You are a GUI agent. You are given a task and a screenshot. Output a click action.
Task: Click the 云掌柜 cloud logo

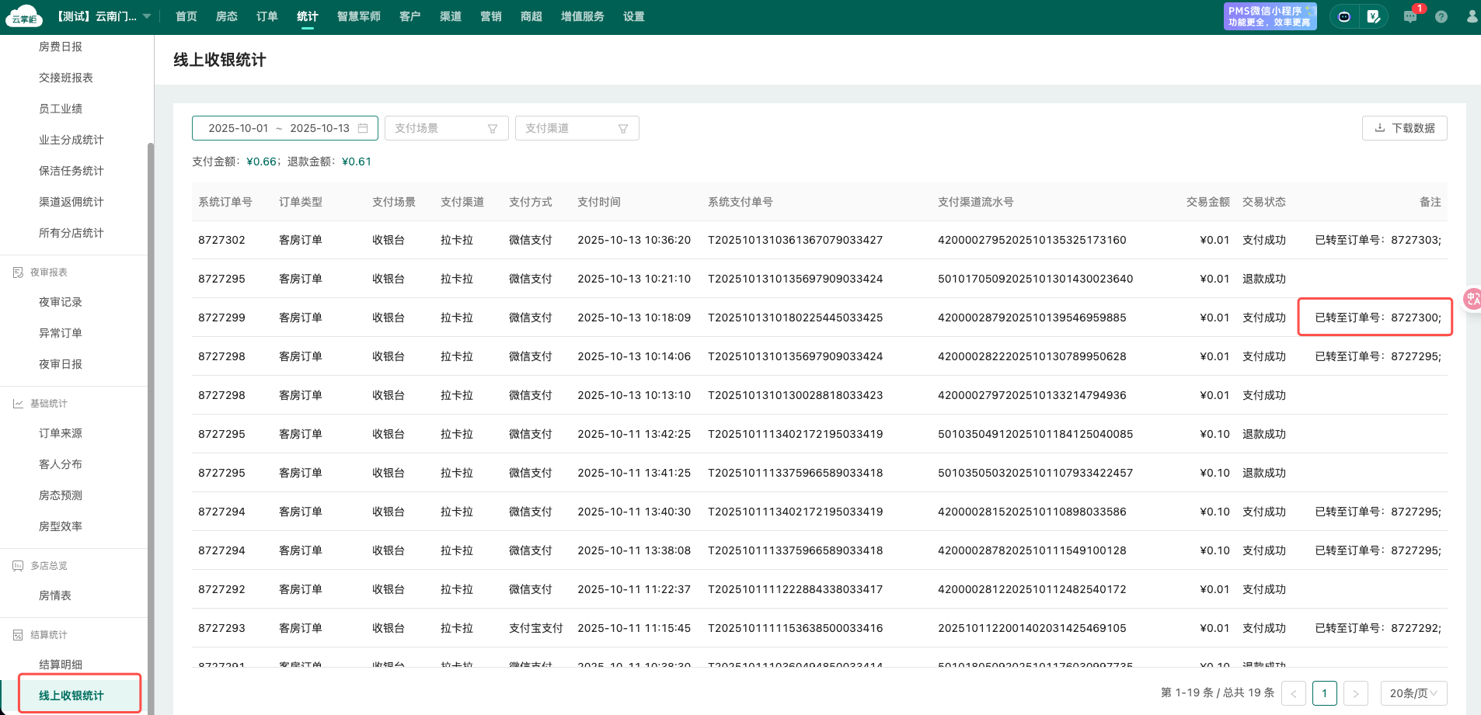(24, 16)
